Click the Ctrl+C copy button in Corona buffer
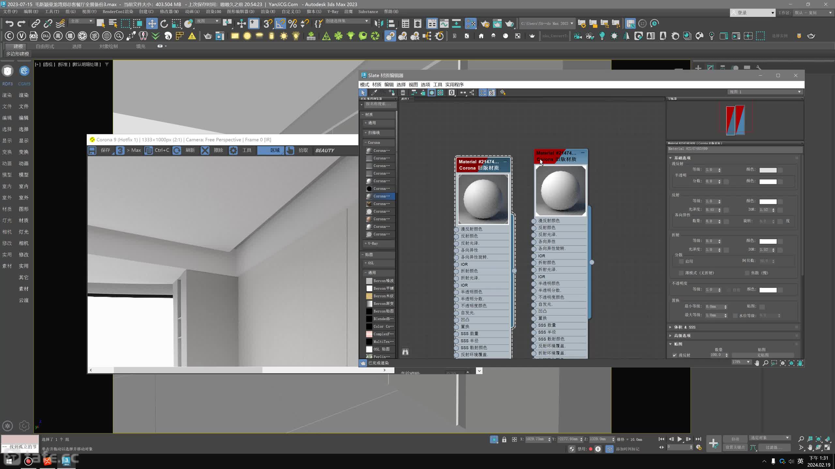Viewport: 835px width, 469px height. point(158,150)
